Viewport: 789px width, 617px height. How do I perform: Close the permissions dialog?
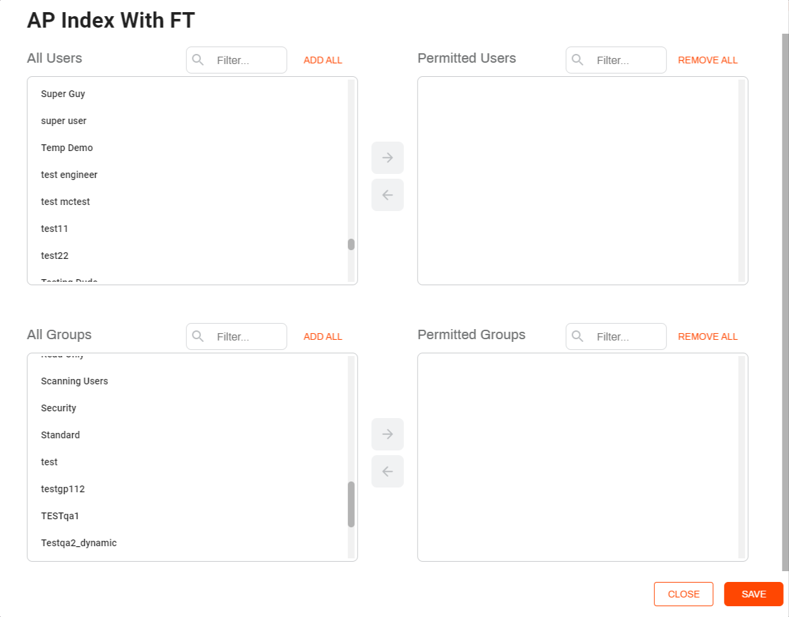click(683, 594)
